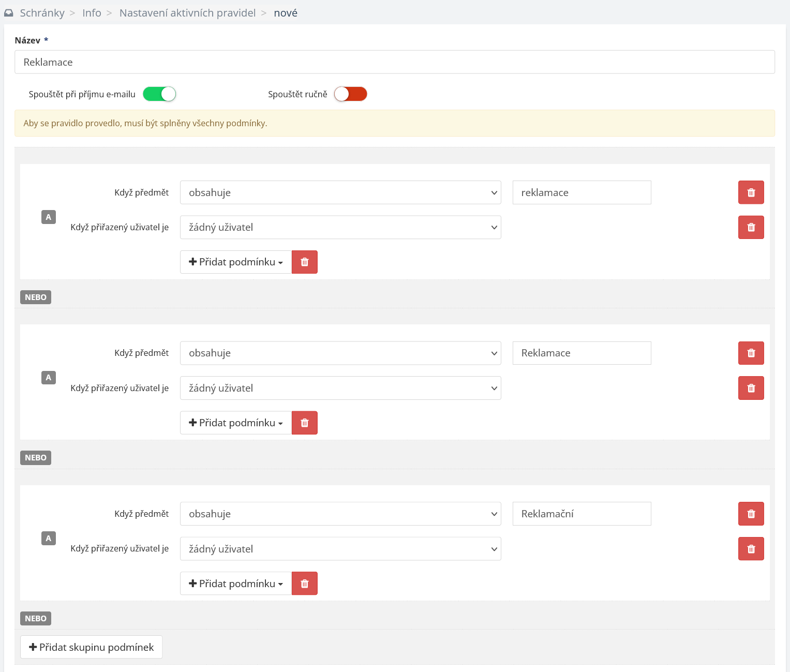Click the 'Název' text field with Reklamace
This screenshot has width=790, height=672.
(394, 62)
